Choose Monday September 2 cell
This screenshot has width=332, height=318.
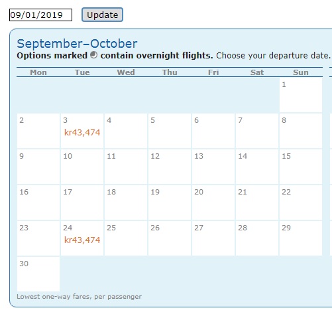pyautogui.click(x=38, y=131)
